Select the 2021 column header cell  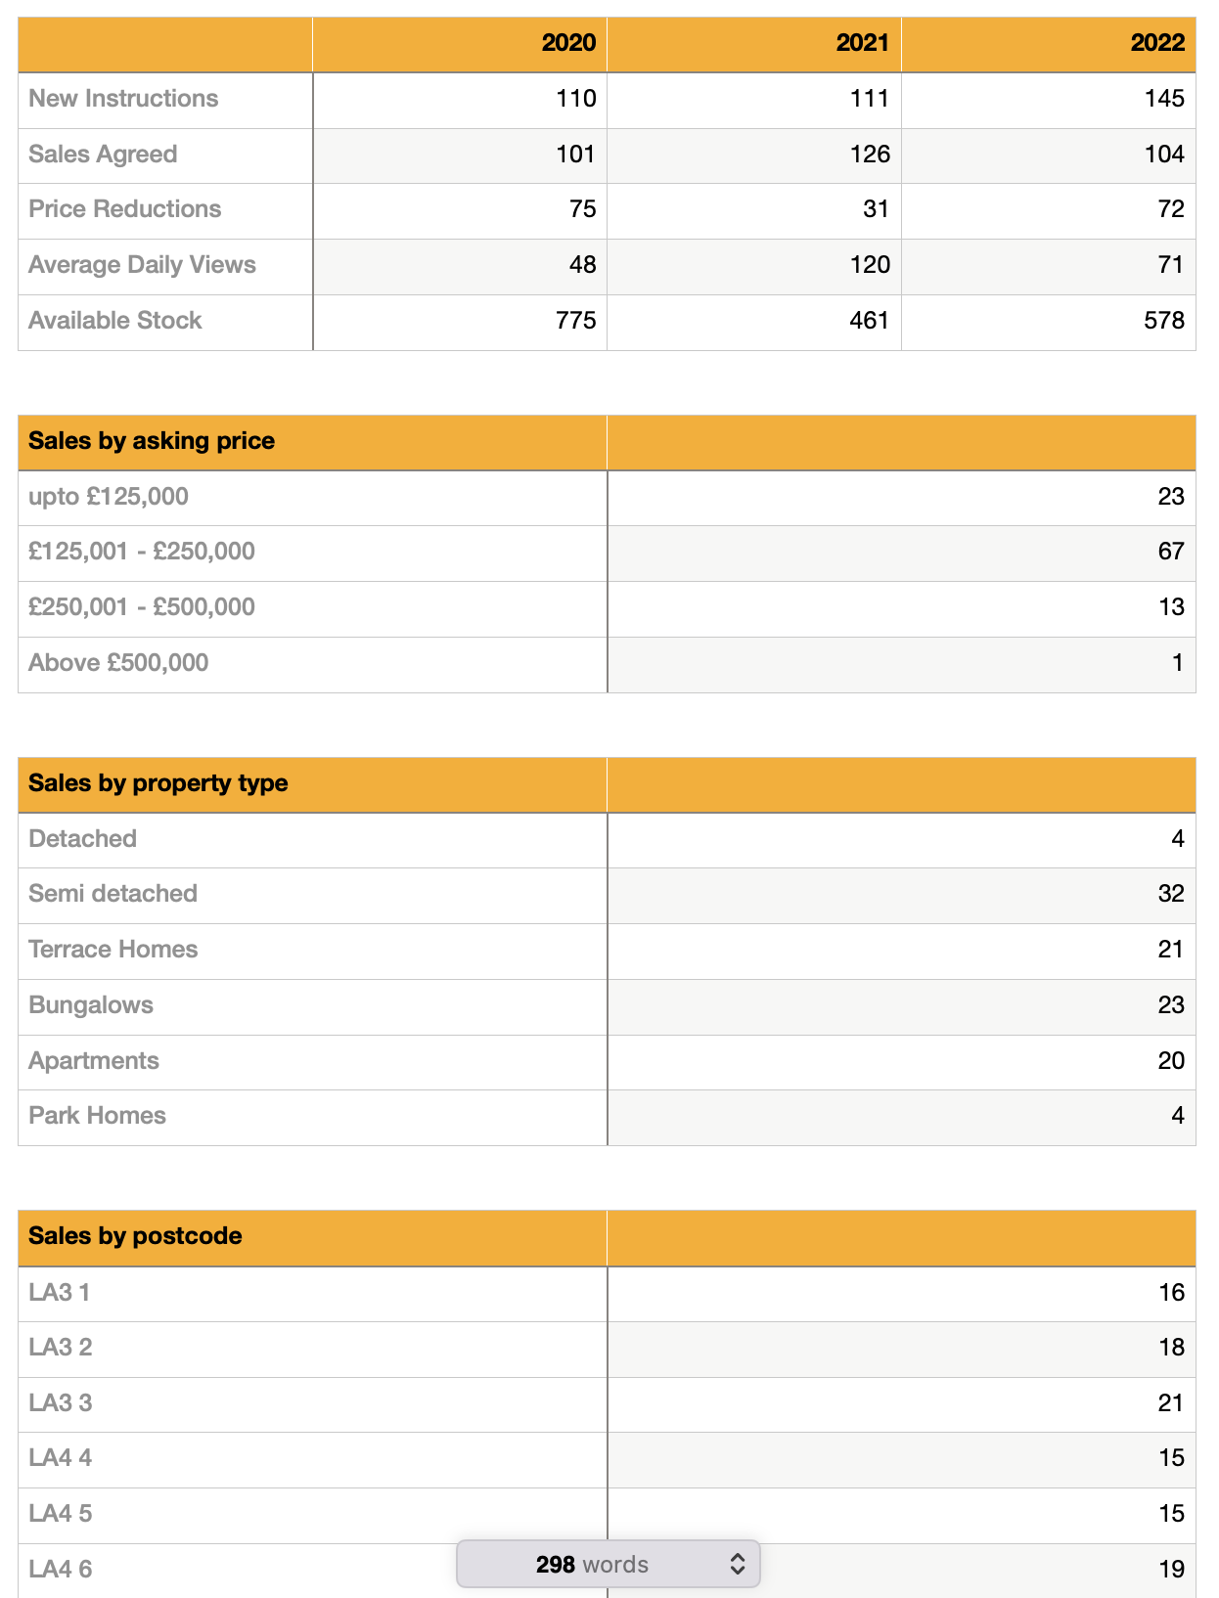(862, 43)
